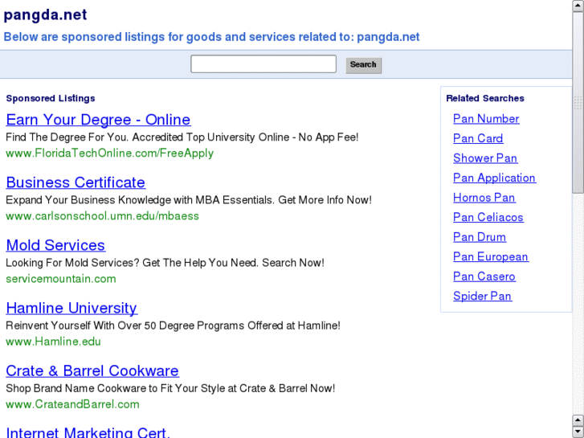This screenshot has height=438, width=584.
Task: Open the Business Certificate listing
Action: [x=76, y=182]
